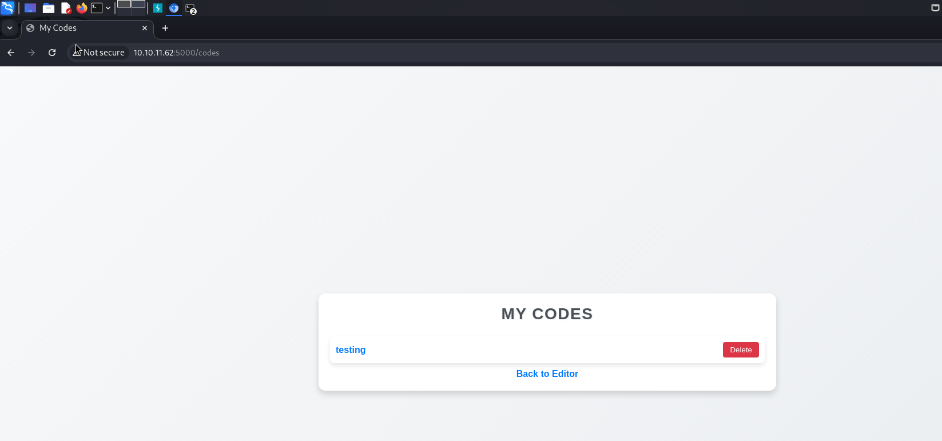Click the show desktop panel icon

tap(30, 8)
